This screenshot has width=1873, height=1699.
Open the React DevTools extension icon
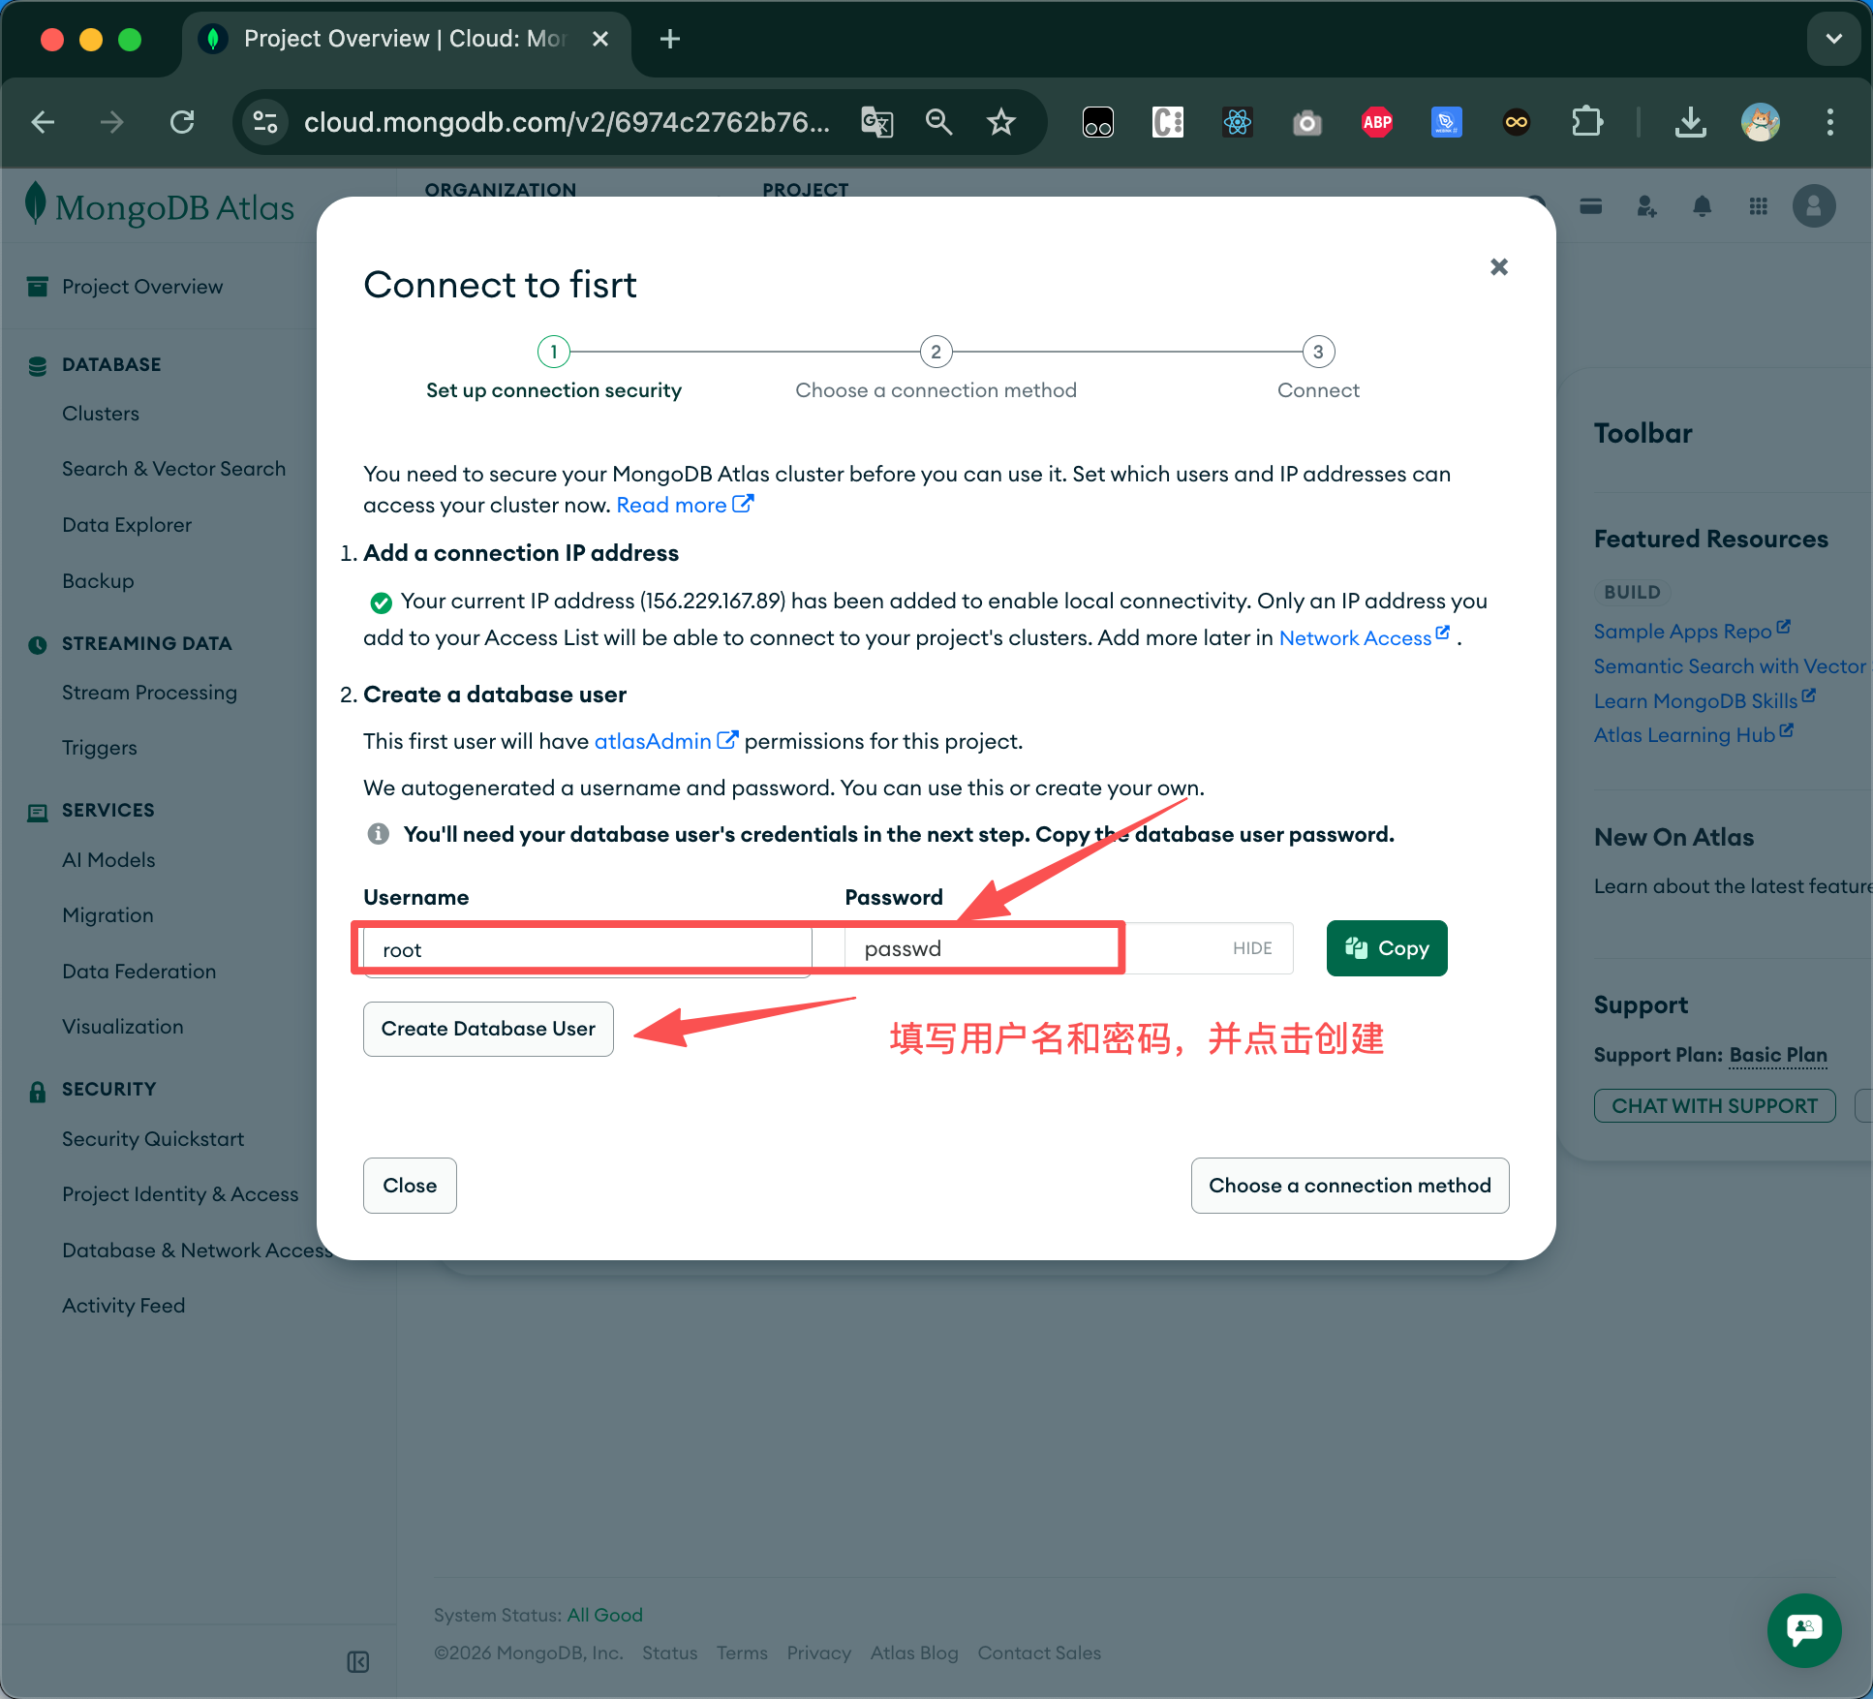pos(1237,122)
